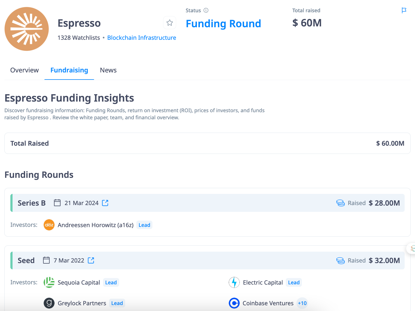This screenshot has width=415, height=311.
Task: Click the Espresso Funding Insights heading
Action: pos(69,98)
